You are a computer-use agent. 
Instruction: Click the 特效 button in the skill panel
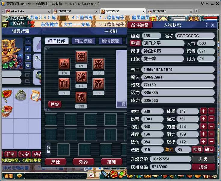(55, 104)
